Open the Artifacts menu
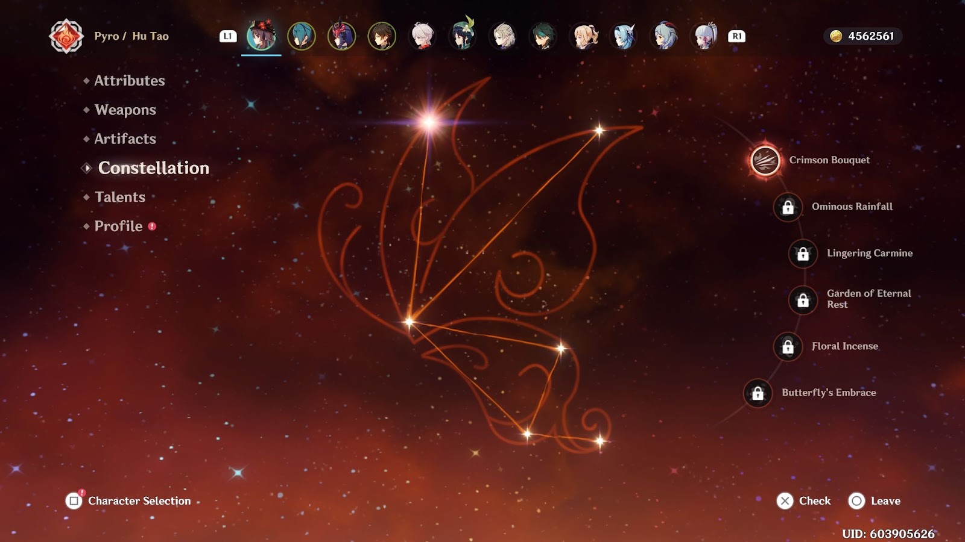Image resolution: width=965 pixels, height=542 pixels. (125, 139)
